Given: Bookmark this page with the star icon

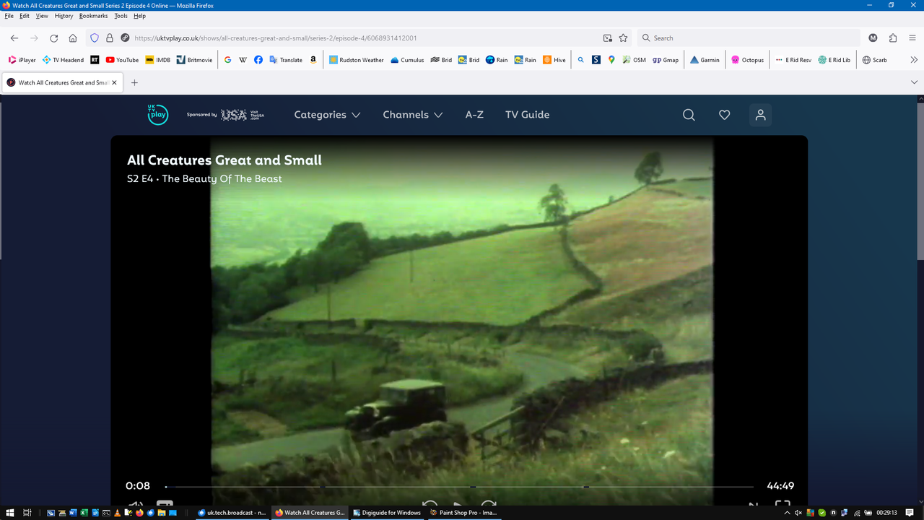Looking at the screenshot, I should point(623,38).
